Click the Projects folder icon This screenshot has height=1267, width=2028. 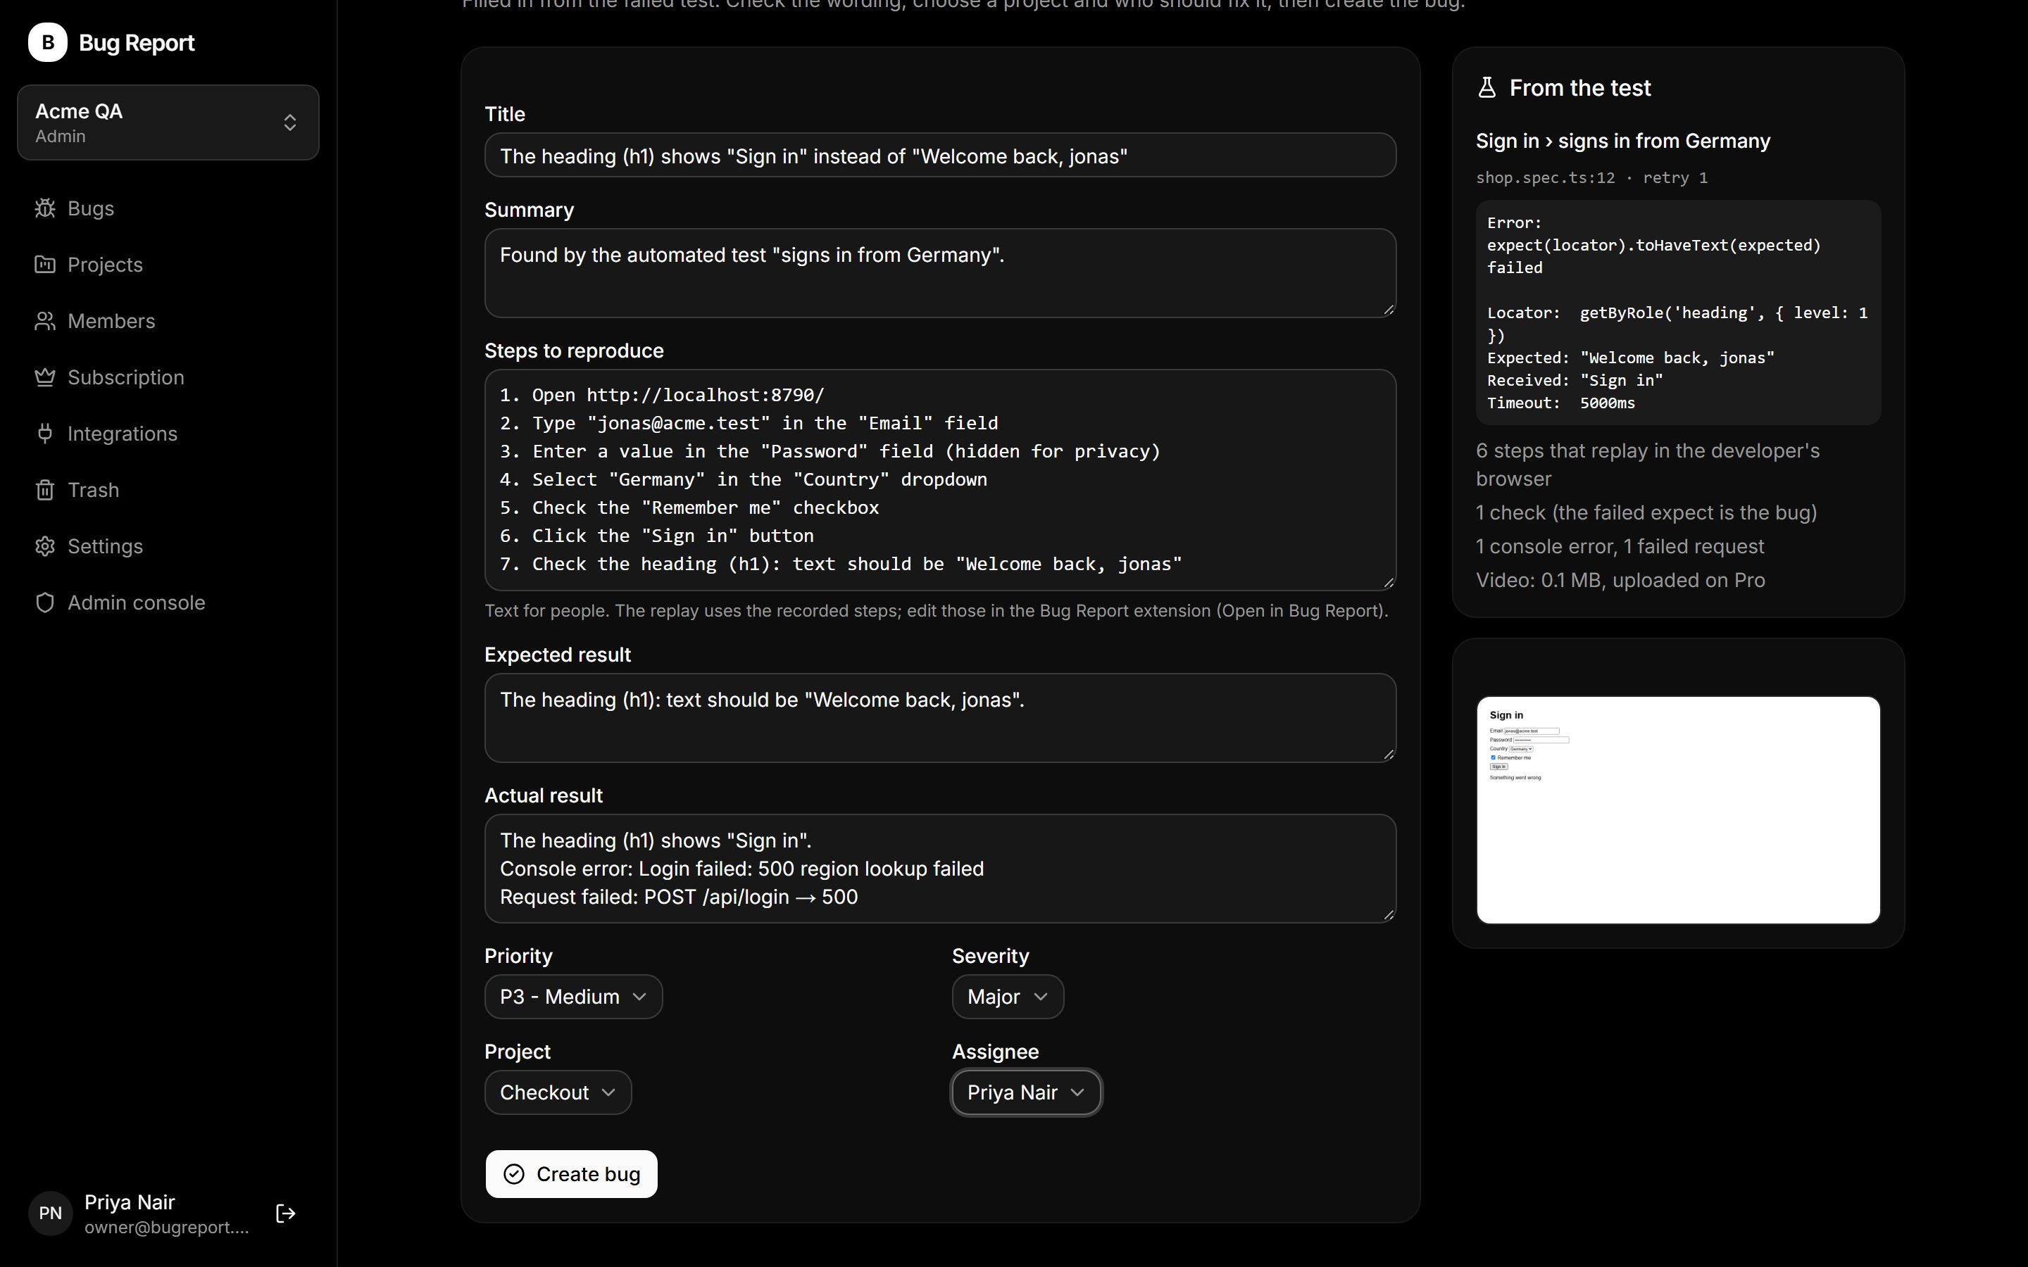[45, 264]
